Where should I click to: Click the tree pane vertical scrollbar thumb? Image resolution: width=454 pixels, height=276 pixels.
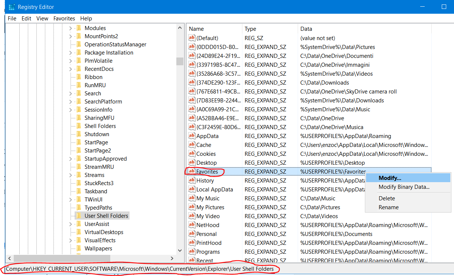[180, 61]
